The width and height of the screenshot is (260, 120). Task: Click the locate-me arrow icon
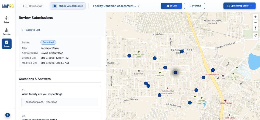point(255,36)
